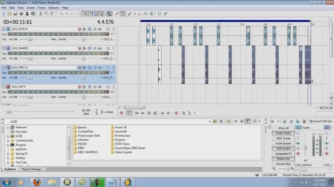
Task: Open the paint tool options dropdown arrow
Action: pyautogui.click(x=135, y=14)
